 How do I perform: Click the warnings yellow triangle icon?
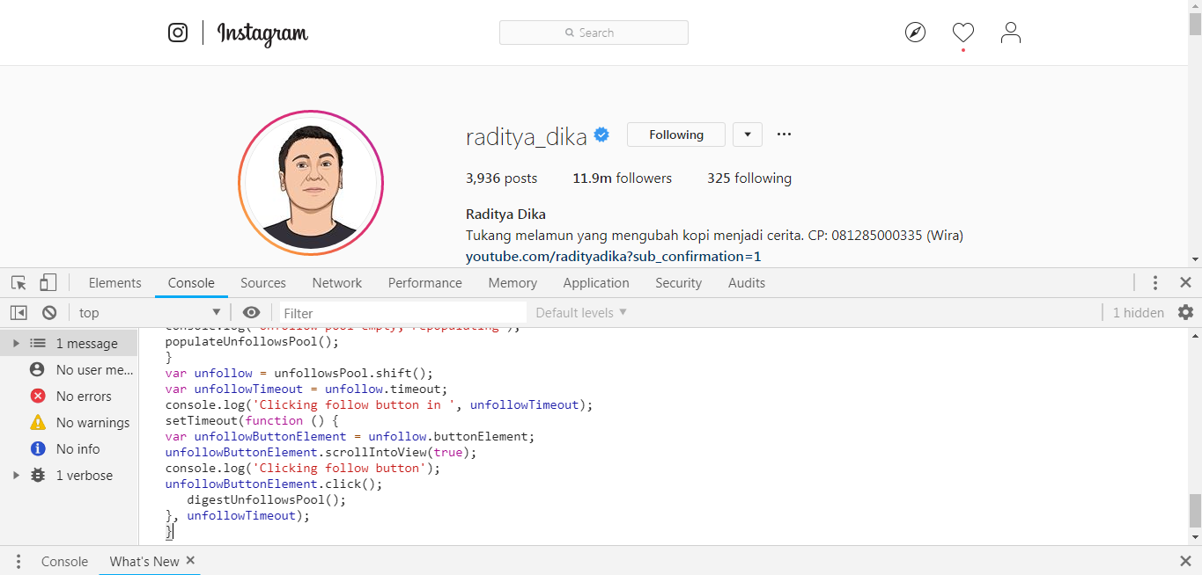(x=38, y=422)
